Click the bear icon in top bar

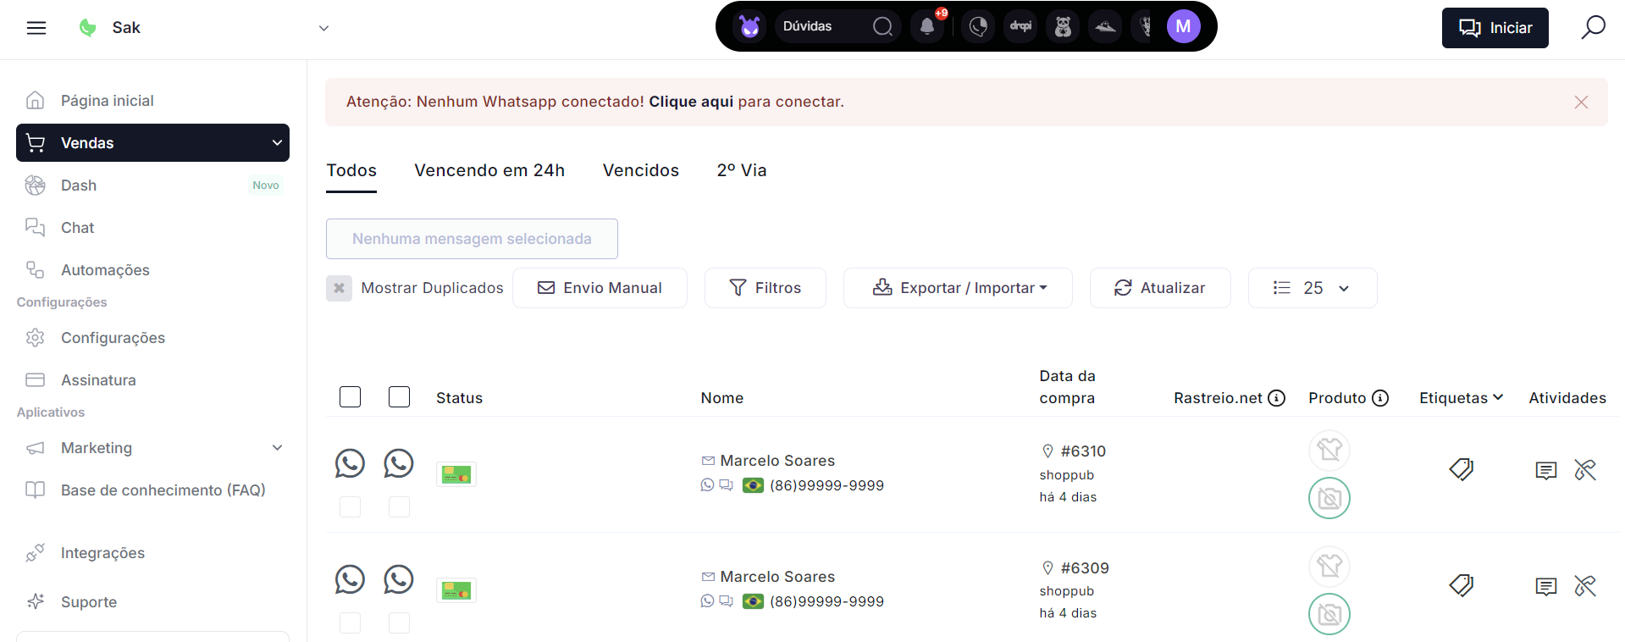pyautogui.click(x=1063, y=26)
